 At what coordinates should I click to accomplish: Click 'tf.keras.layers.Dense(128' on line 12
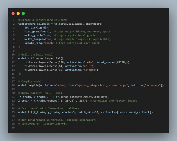pyautogui.click(x=44, y=62)
